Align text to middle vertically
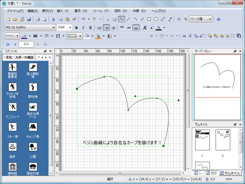Screen dimensions: 245x184 coord(129,28)
